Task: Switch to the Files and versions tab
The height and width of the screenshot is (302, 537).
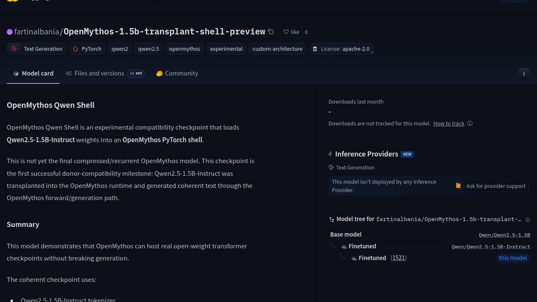Action: coord(99,73)
